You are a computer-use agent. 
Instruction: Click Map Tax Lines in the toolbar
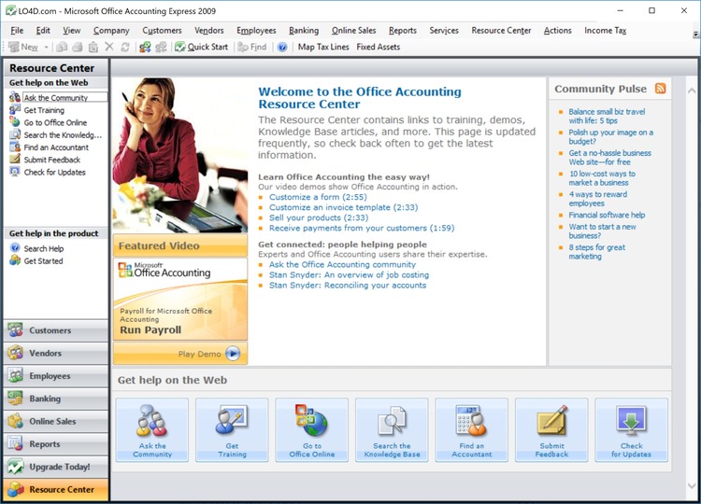point(323,47)
